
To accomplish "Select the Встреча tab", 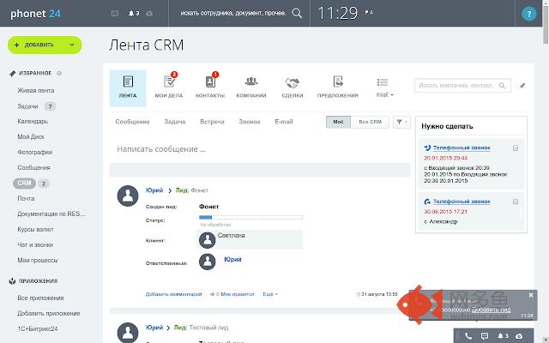I will (x=212, y=122).
